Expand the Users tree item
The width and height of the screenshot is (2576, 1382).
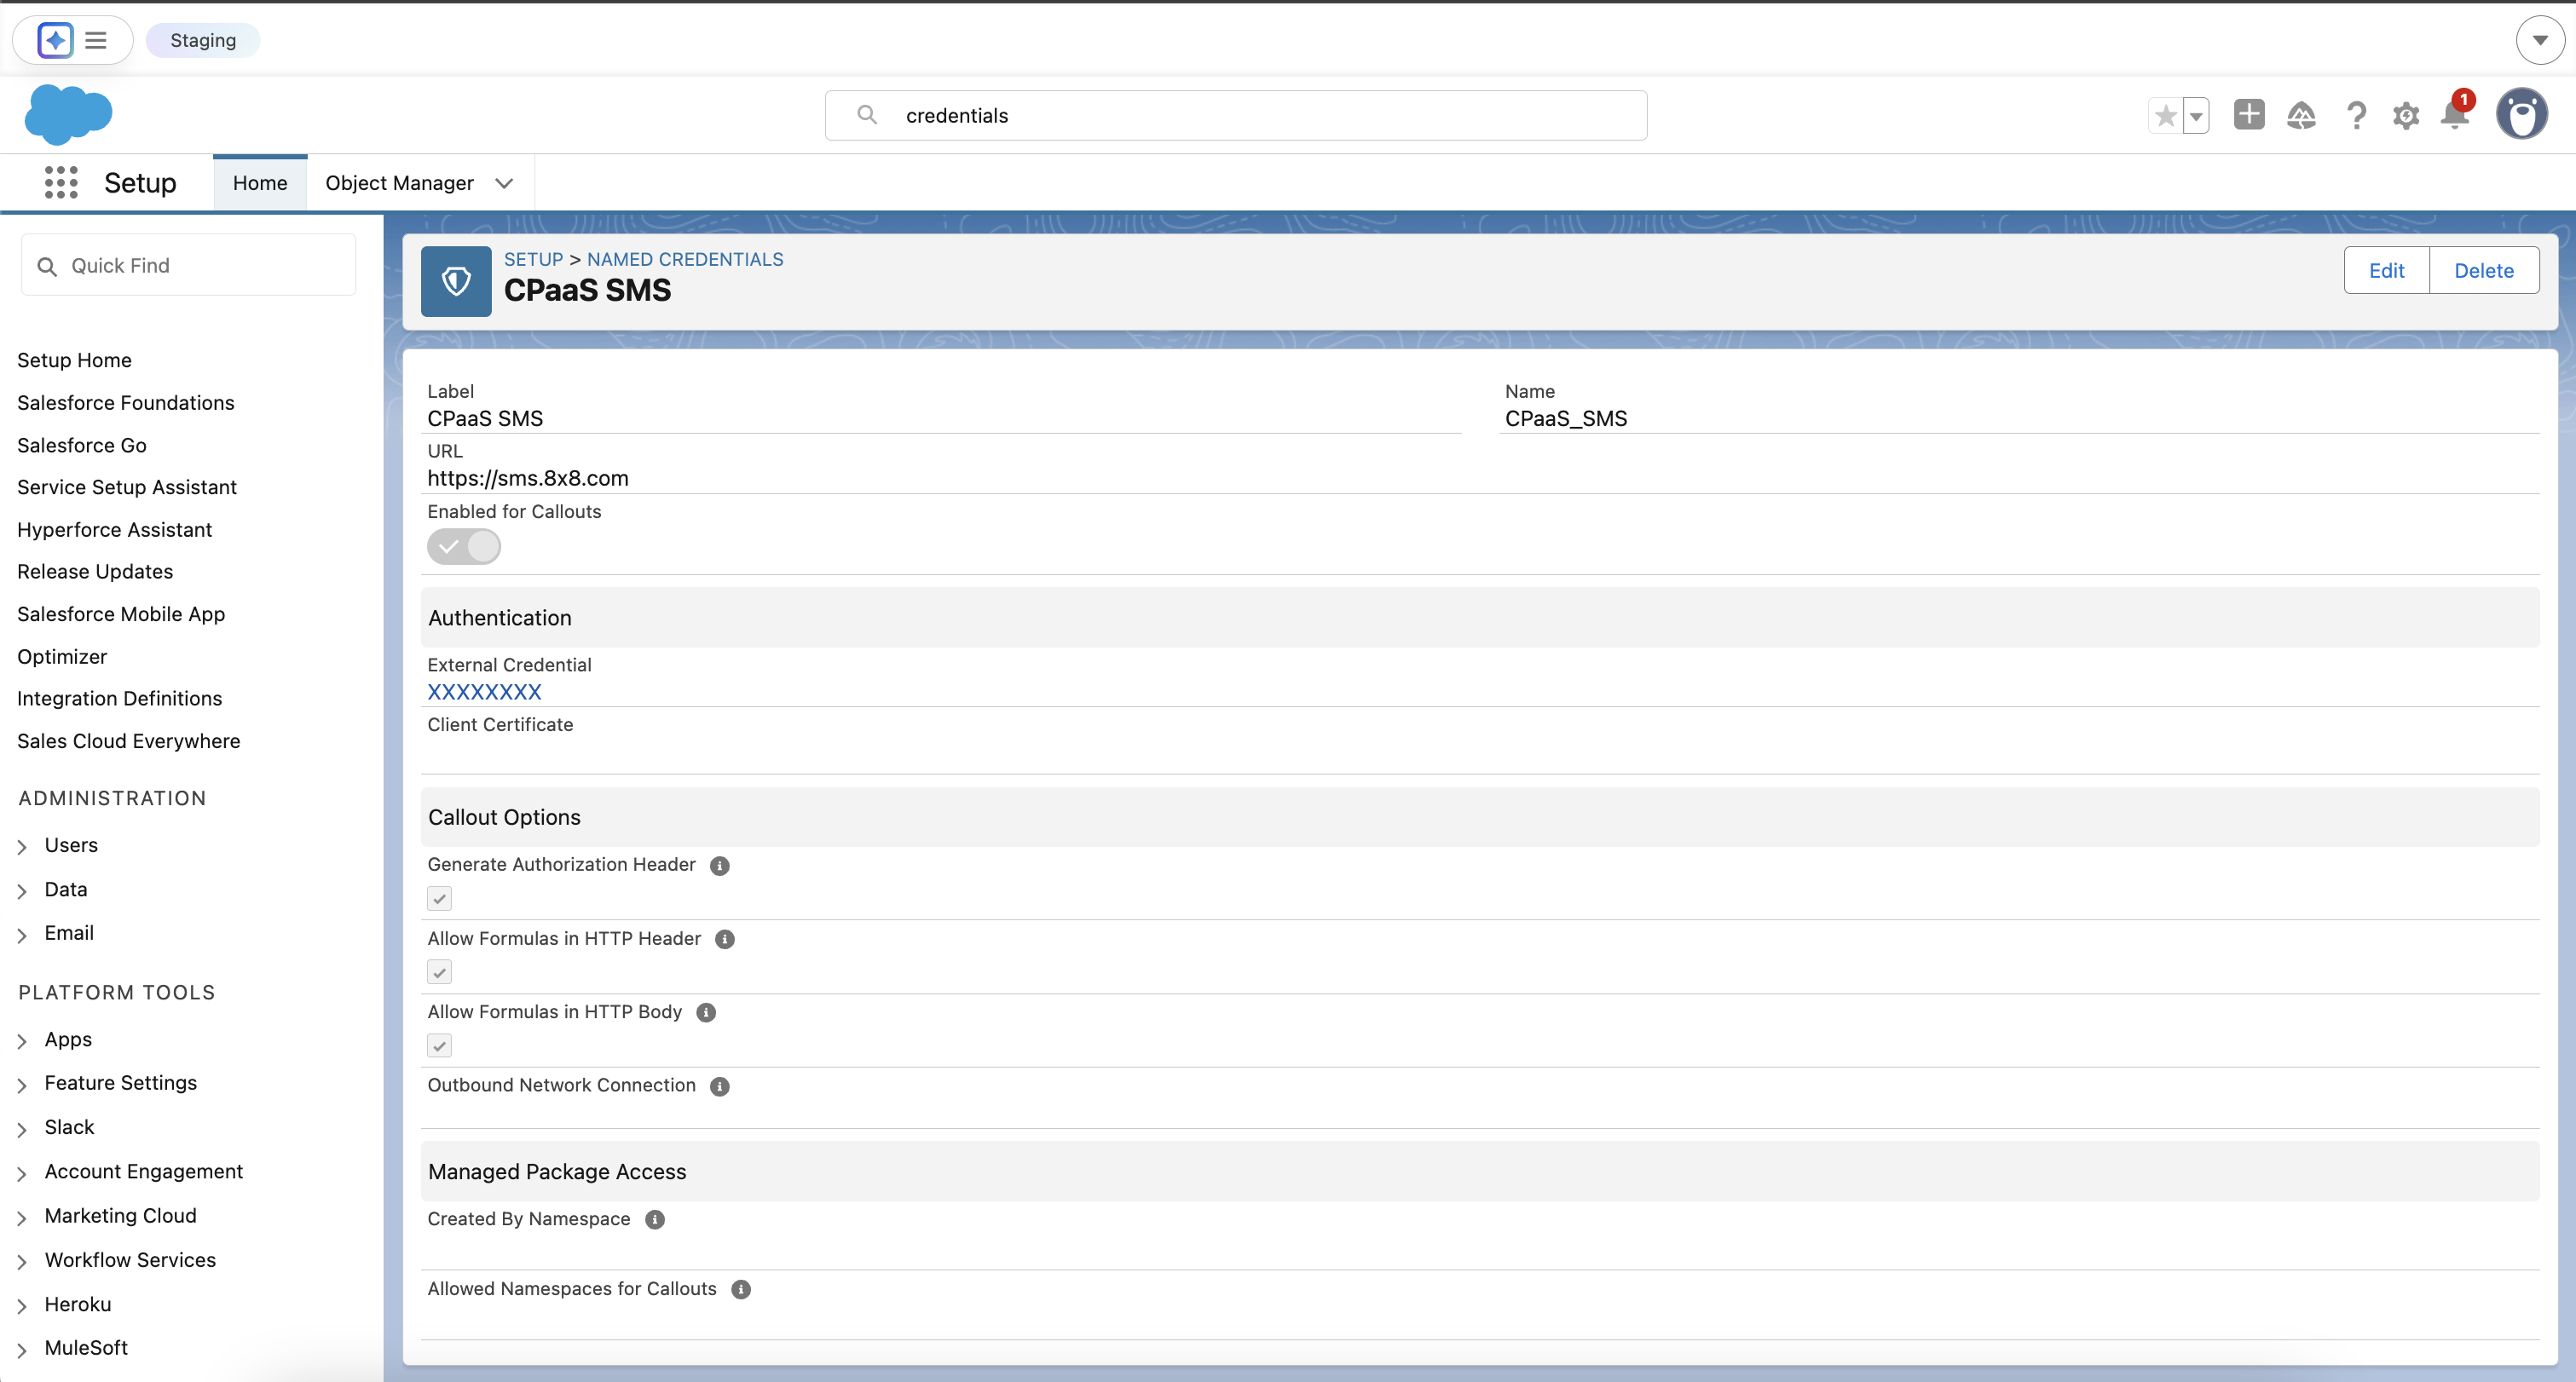pos(22,846)
